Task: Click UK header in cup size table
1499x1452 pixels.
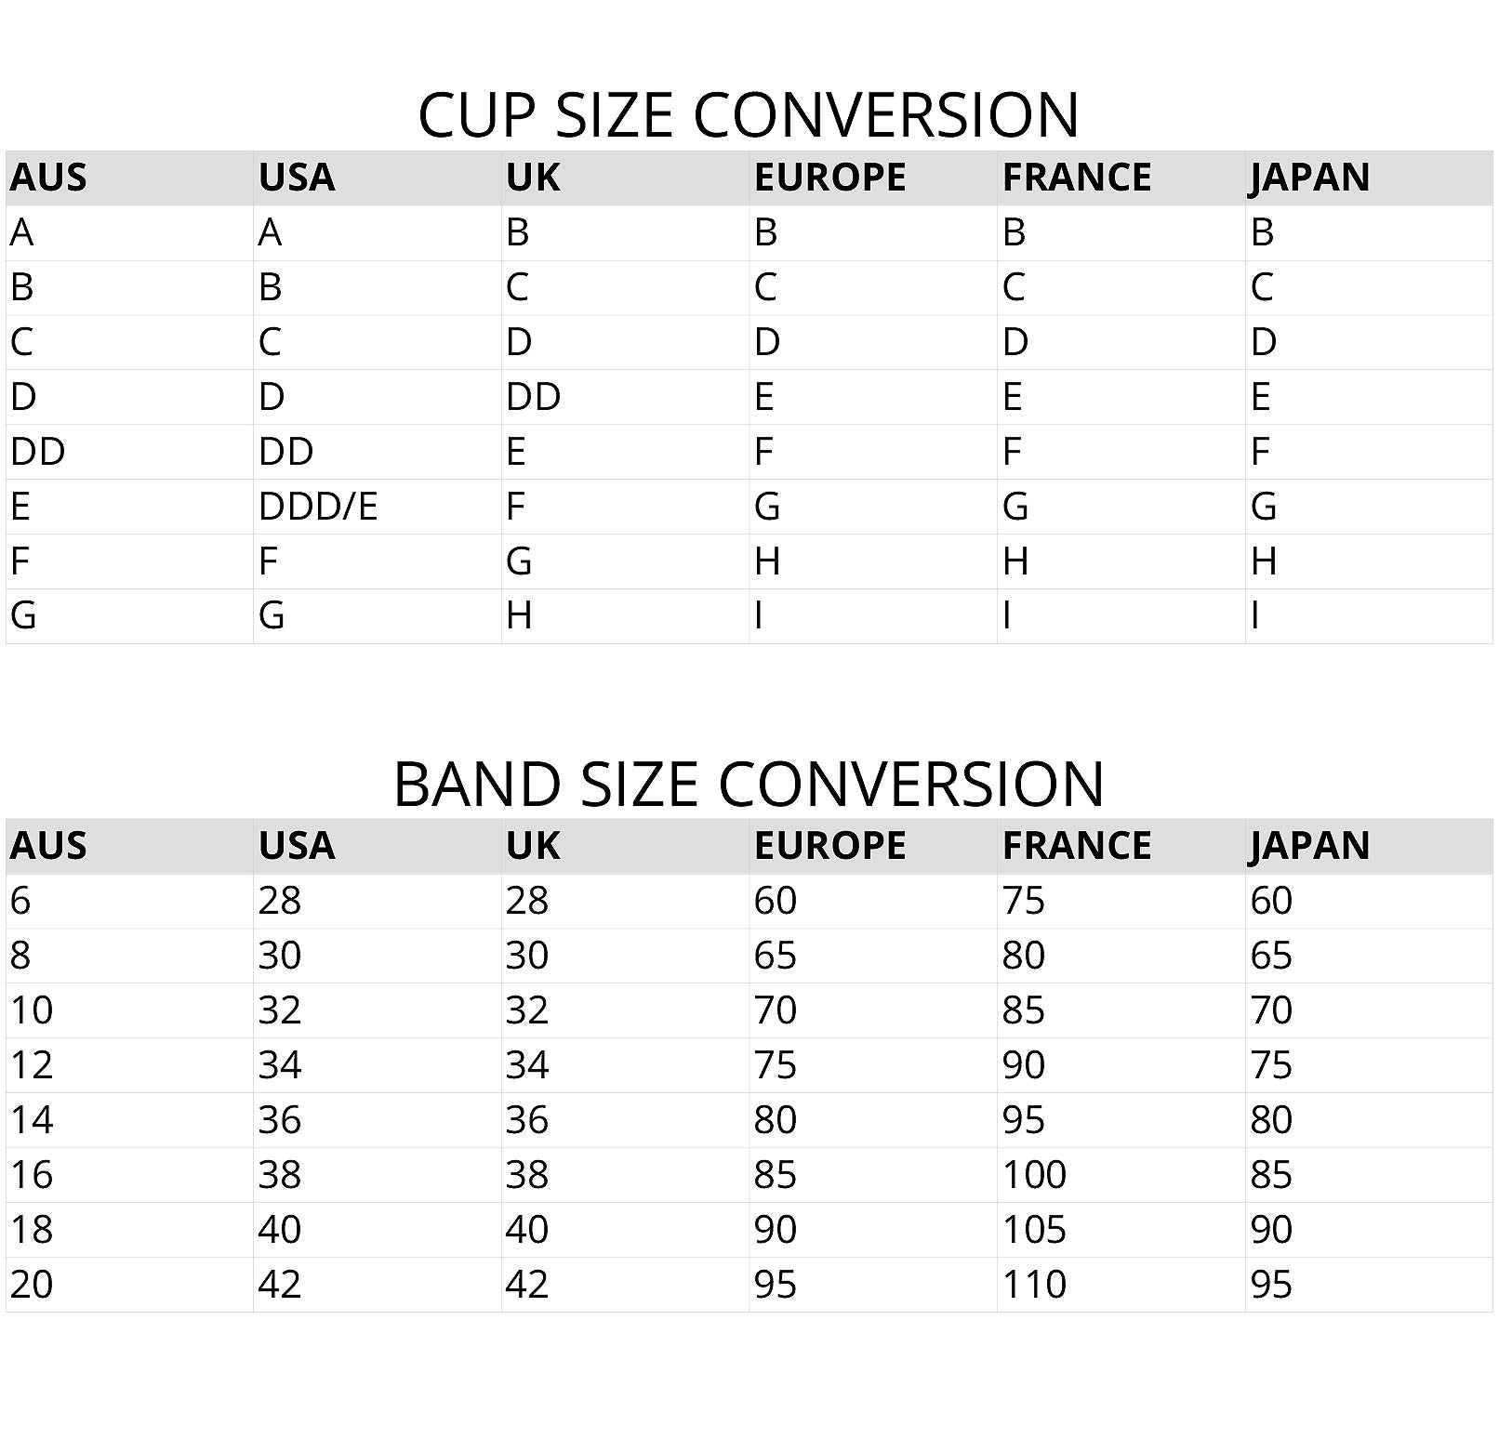Action: [533, 178]
